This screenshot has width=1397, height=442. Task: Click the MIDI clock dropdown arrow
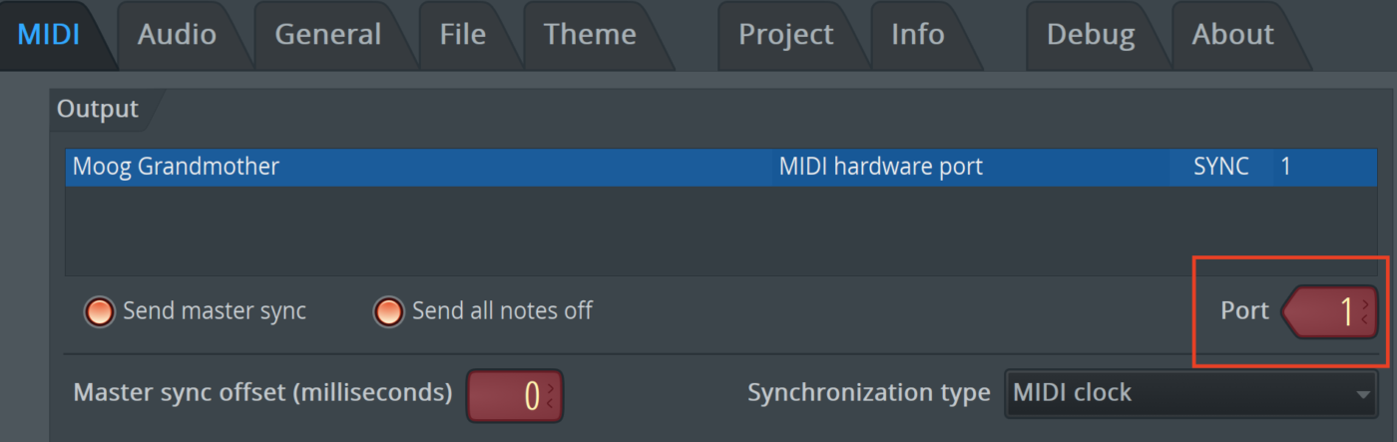point(1363,395)
